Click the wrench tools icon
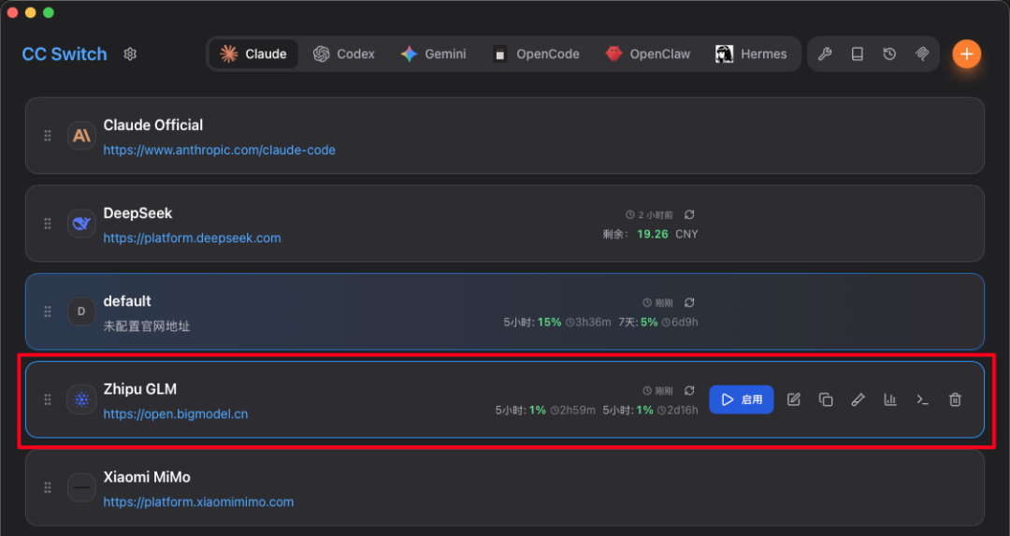Image resolution: width=1010 pixels, height=536 pixels. [x=825, y=54]
